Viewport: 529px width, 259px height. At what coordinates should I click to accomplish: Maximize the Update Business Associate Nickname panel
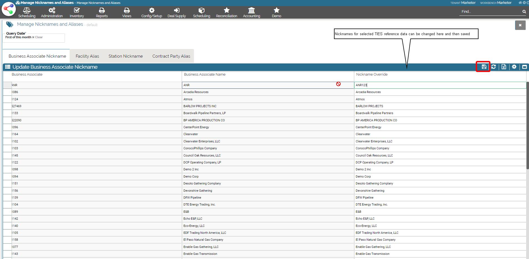tap(524, 67)
